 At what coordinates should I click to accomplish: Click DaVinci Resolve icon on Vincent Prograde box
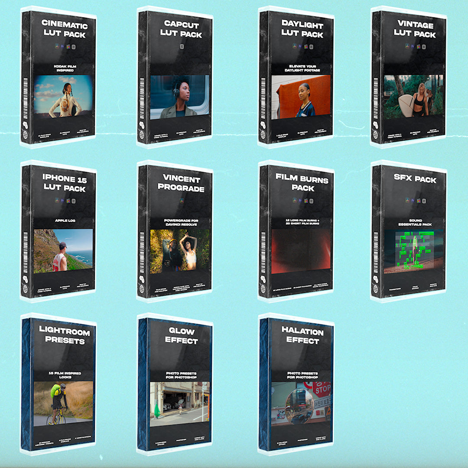tap(182, 201)
